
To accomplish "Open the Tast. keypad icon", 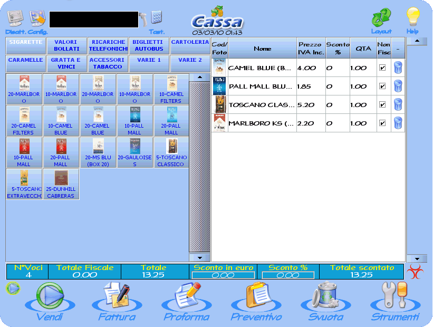I will 157,18.
